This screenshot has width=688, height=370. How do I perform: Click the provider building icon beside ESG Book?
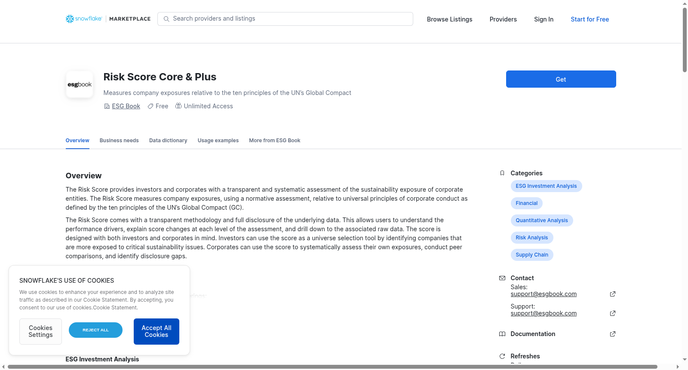(x=107, y=106)
